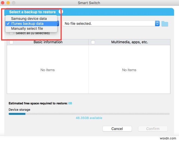This screenshot has height=141, width=179.
Task: Click the Confirm button
Action: pos(153,129)
